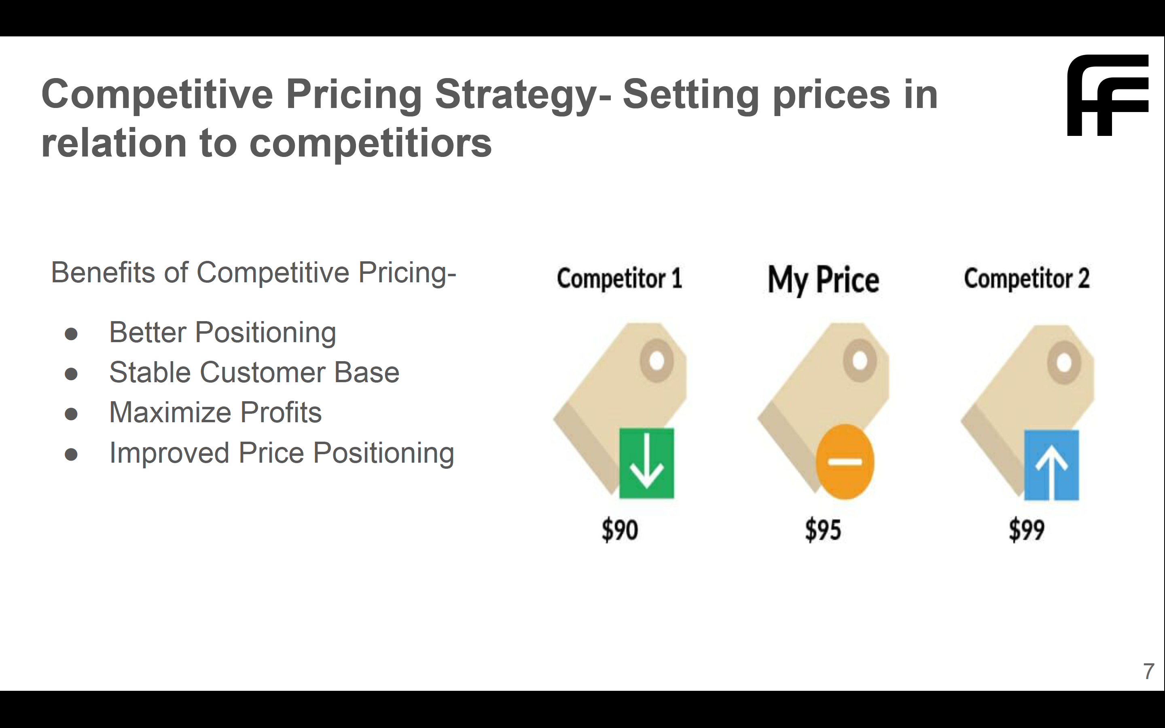This screenshot has width=1165, height=728.
Task: Select the Competitive Pricing Strategy slide title
Action: tap(489, 118)
